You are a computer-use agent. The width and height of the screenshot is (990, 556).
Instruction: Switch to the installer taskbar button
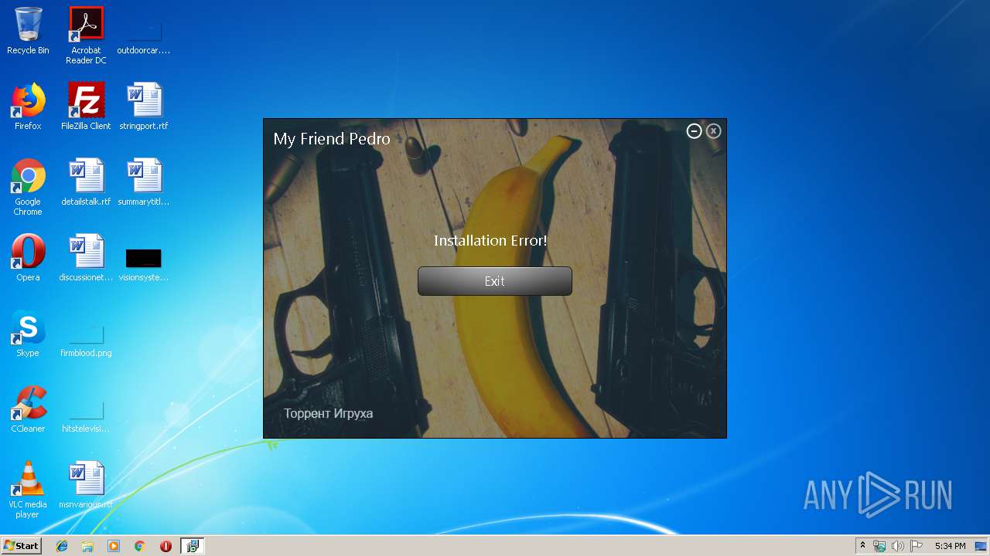[x=192, y=546]
